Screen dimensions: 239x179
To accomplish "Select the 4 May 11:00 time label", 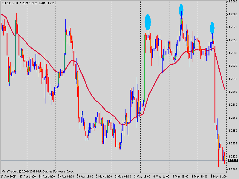I will [161, 177].
